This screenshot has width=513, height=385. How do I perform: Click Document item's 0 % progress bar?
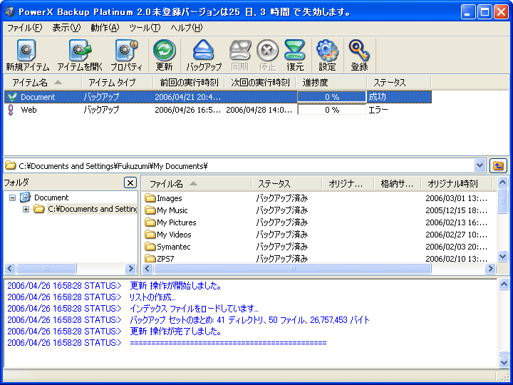(332, 97)
